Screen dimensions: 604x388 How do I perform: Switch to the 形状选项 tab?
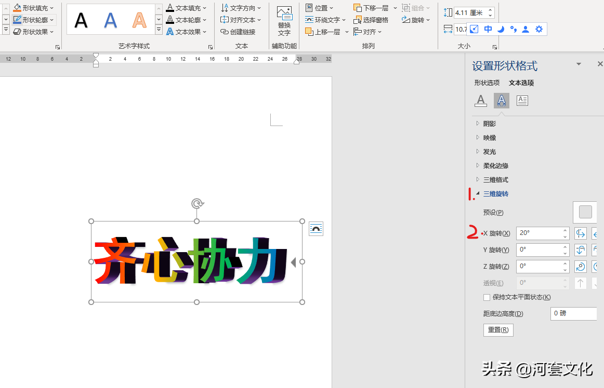pyautogui.click(x=487, y=82)
